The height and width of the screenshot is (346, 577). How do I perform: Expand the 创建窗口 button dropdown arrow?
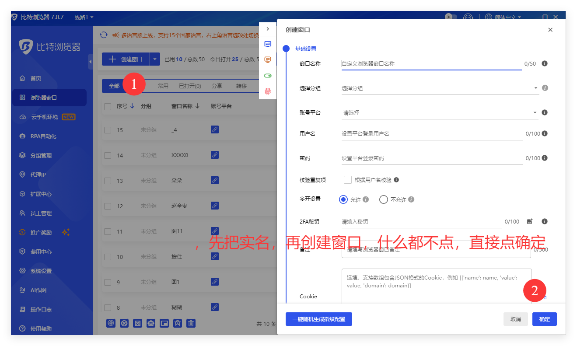point(154,59)
